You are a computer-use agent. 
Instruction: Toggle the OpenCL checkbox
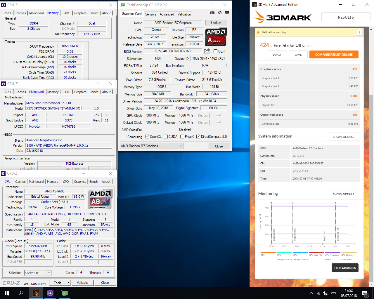point(147,137)
